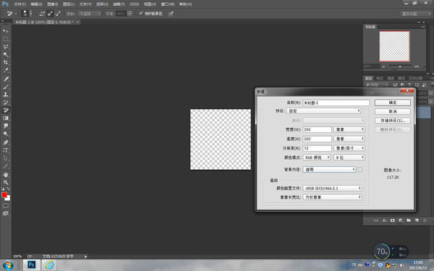Select the Path Selection tool
This screenshot has width=434, height=271.
(6, 158)
